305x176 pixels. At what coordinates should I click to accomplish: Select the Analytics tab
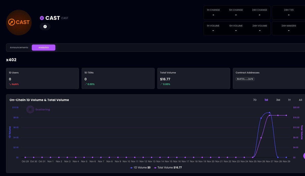(43, 47)
